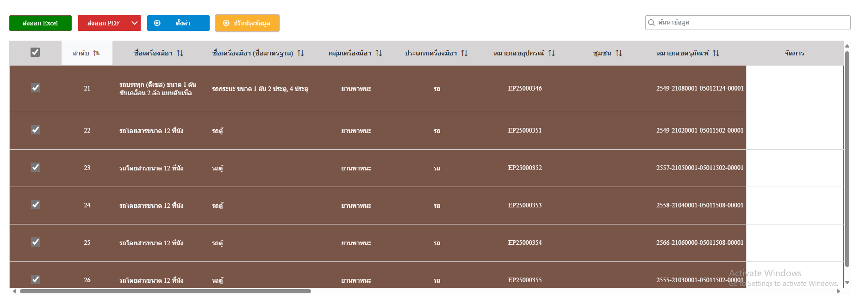Click the ส่งออก Excel button
859x303 pixels.
(x=40, y=23)
